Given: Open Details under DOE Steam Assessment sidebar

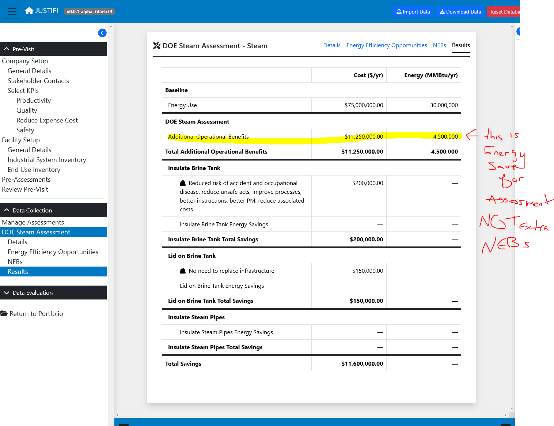Looking at the screenshot, I should tap(18, 242).
